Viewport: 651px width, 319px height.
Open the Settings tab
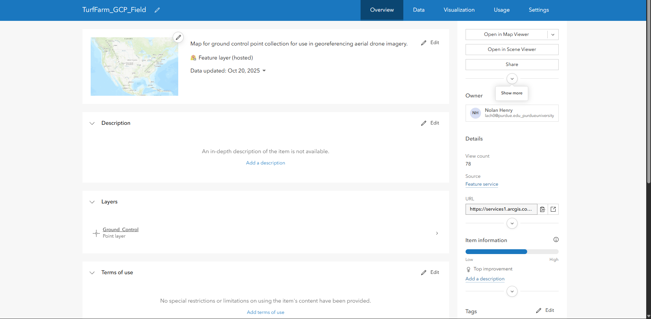tap(539, 10)
